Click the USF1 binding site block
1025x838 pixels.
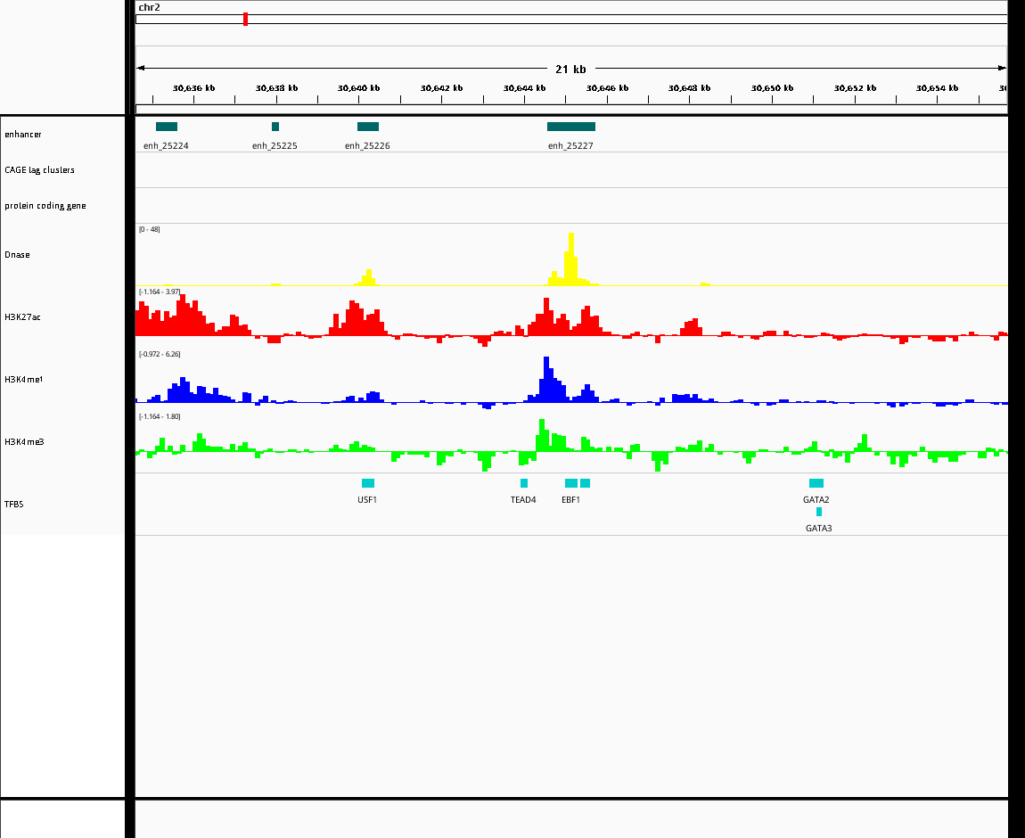(368, 483)
